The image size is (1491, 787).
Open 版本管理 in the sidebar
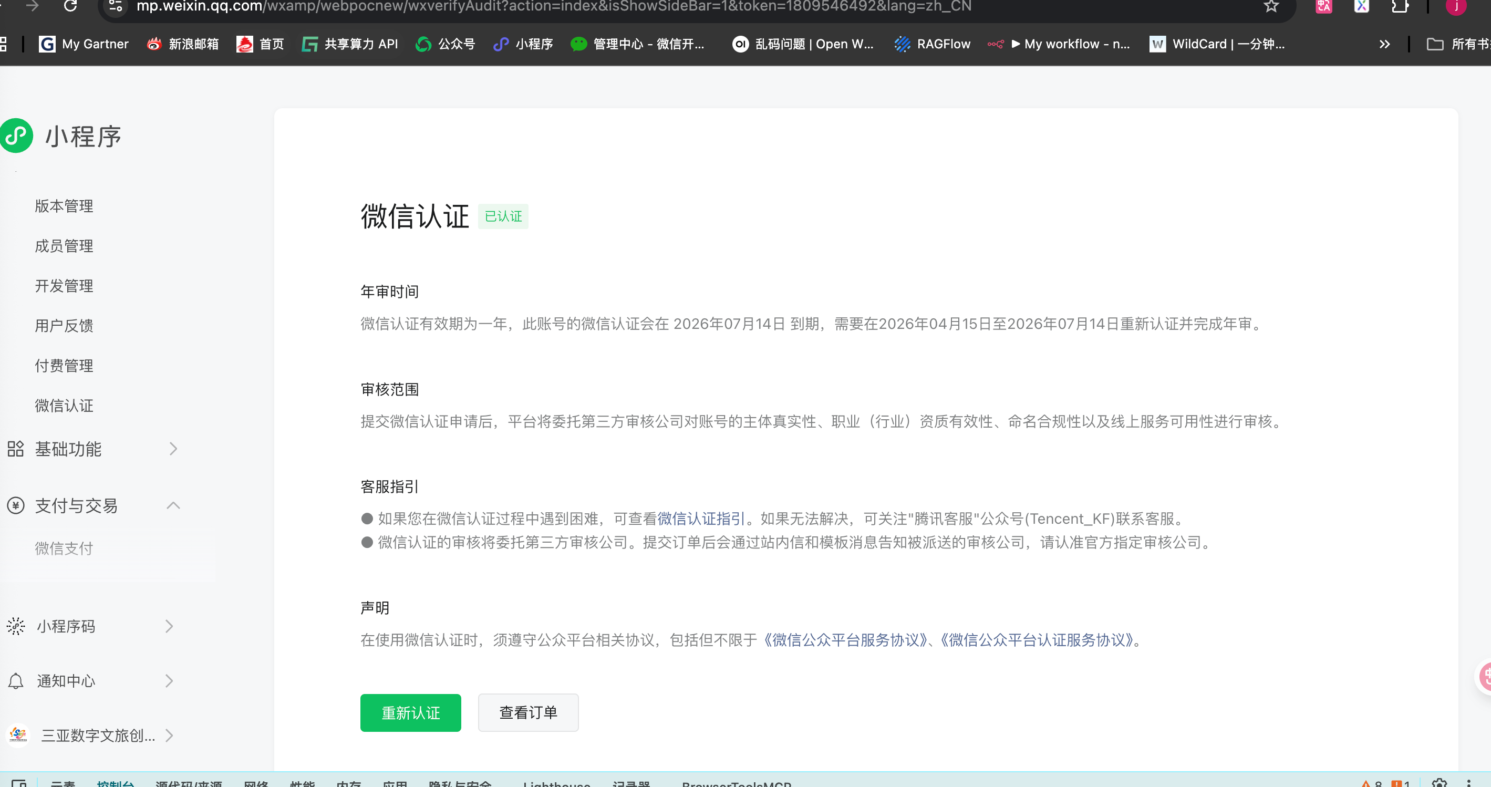[x=64, y=206]
